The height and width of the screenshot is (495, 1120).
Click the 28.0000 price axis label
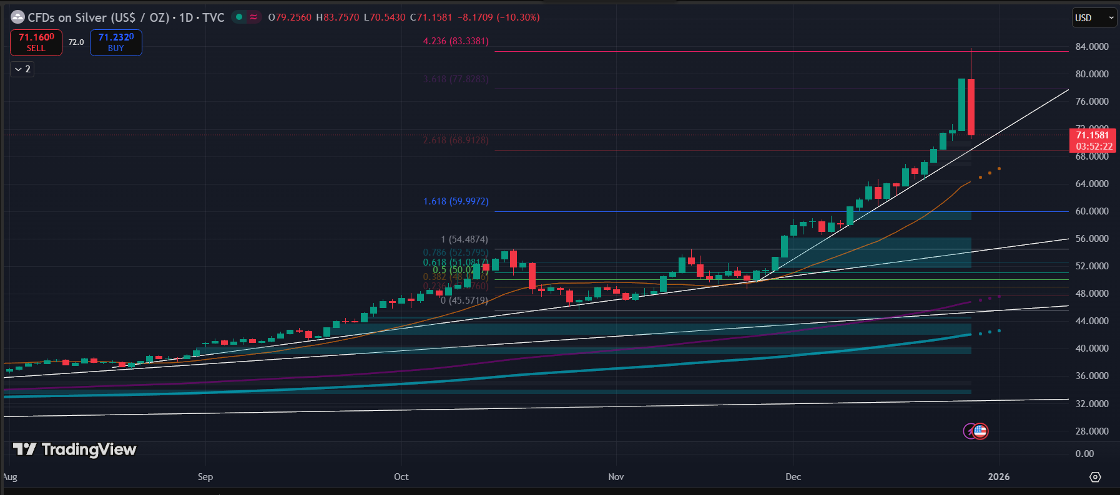click(1092, 431)
